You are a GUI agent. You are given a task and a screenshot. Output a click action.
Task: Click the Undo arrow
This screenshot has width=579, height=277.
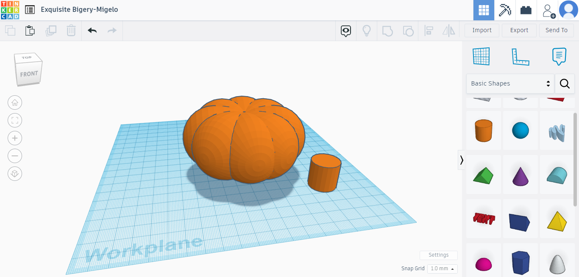92,30
